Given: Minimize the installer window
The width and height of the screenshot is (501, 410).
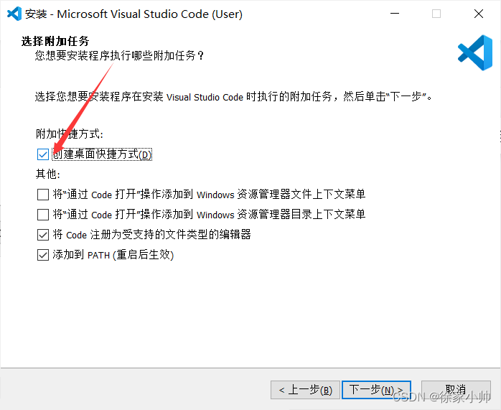Looking at the screenshot, I should [395, 14].
